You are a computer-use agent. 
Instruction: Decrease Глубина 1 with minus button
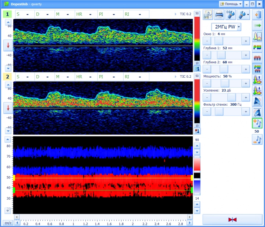point(207,55)
